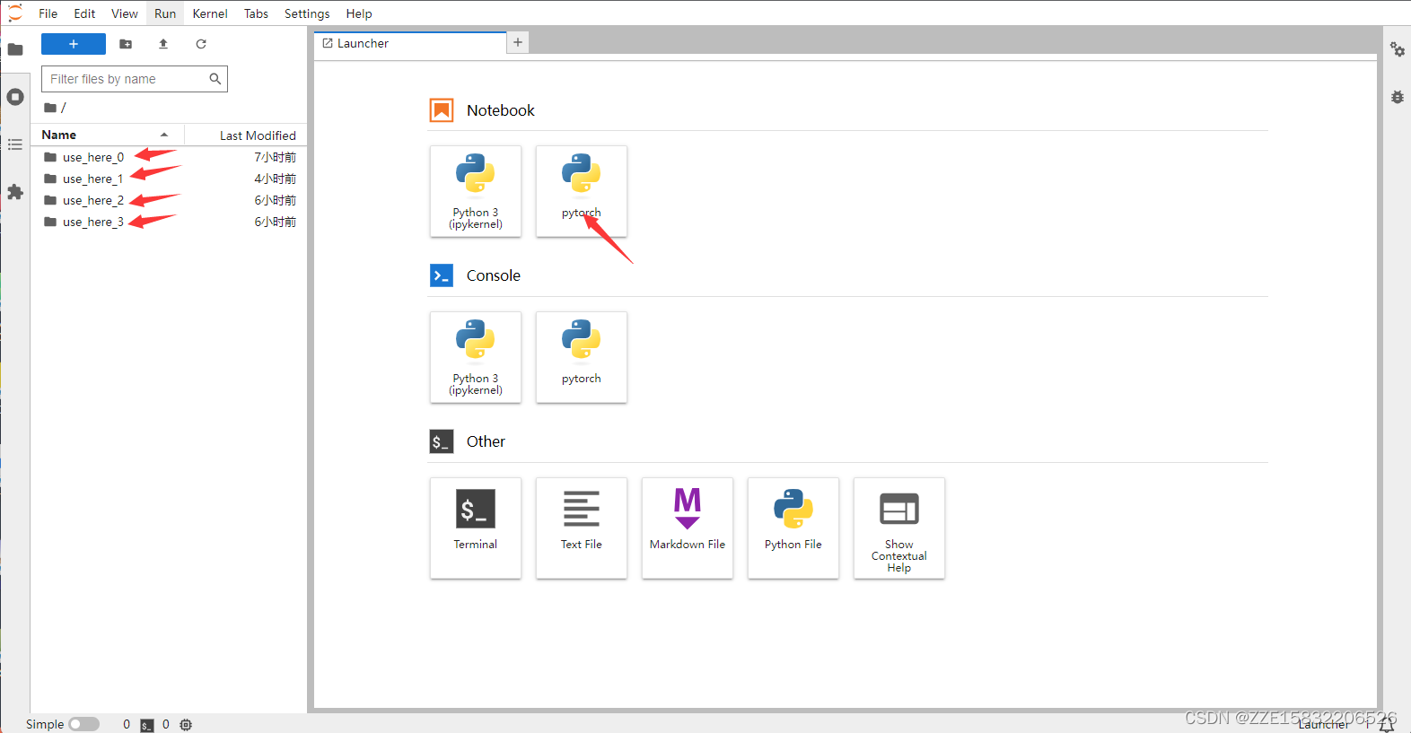Open the Run menu
Image resolution: width=1411 pixels, height=733 pixels.
pos(165,13)
